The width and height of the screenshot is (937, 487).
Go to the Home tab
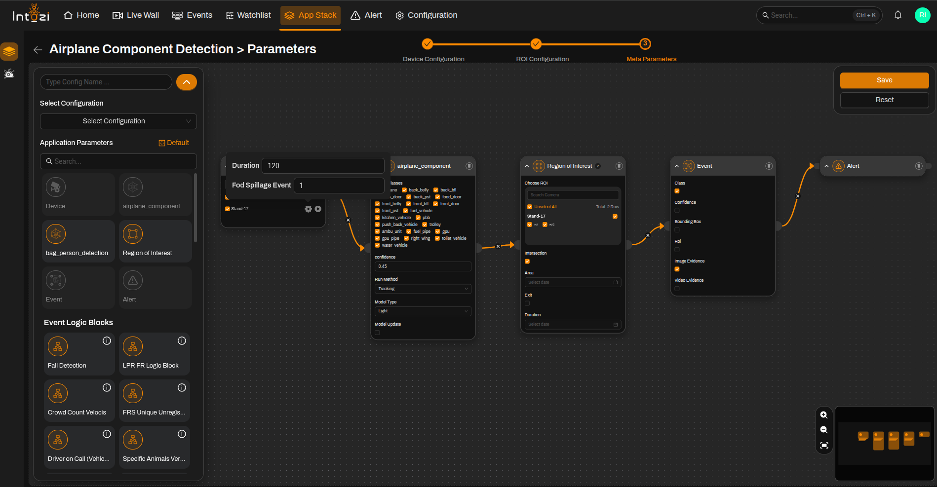81,15
